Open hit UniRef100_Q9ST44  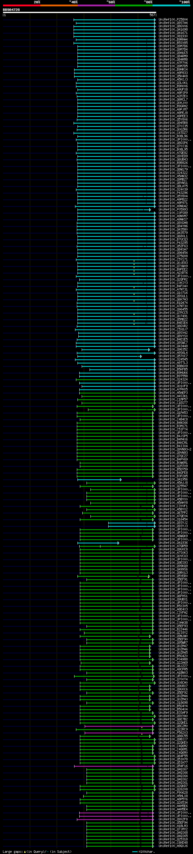coord(173,23)
